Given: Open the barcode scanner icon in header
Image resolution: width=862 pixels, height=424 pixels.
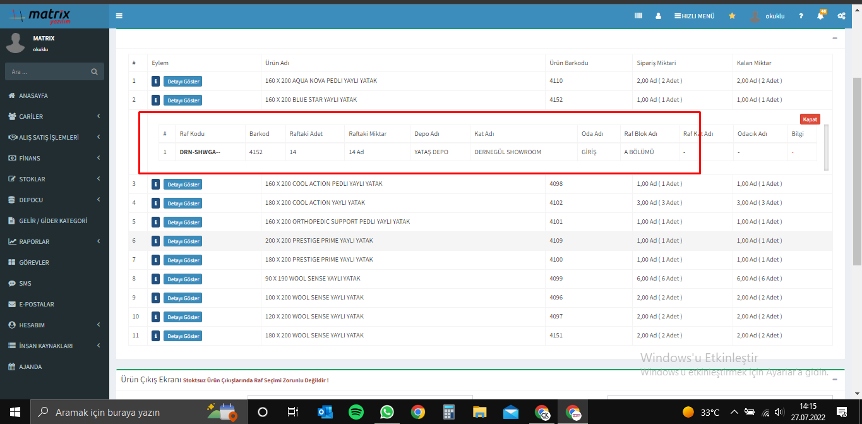Looking at the screenshot, I should click(638, 16).
